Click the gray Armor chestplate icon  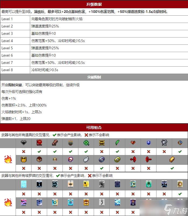point(164,143)
